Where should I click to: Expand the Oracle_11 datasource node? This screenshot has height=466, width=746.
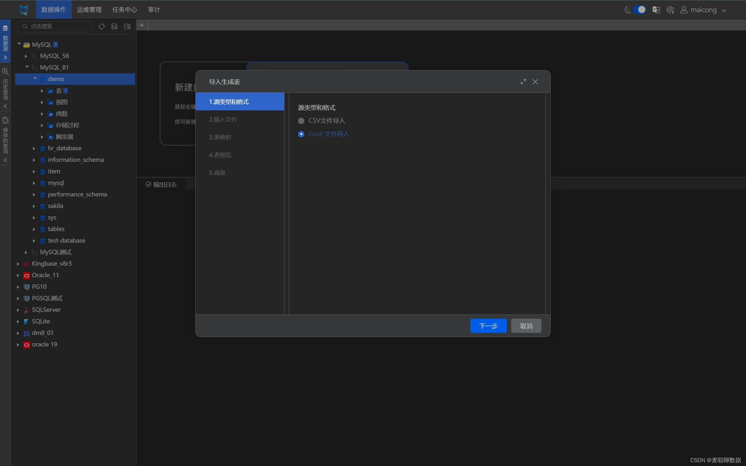pyautogui.click(x=18, y=275)
